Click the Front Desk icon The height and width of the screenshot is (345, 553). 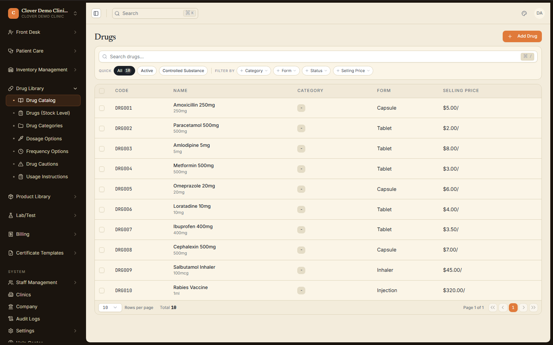[x=11, y=32]
